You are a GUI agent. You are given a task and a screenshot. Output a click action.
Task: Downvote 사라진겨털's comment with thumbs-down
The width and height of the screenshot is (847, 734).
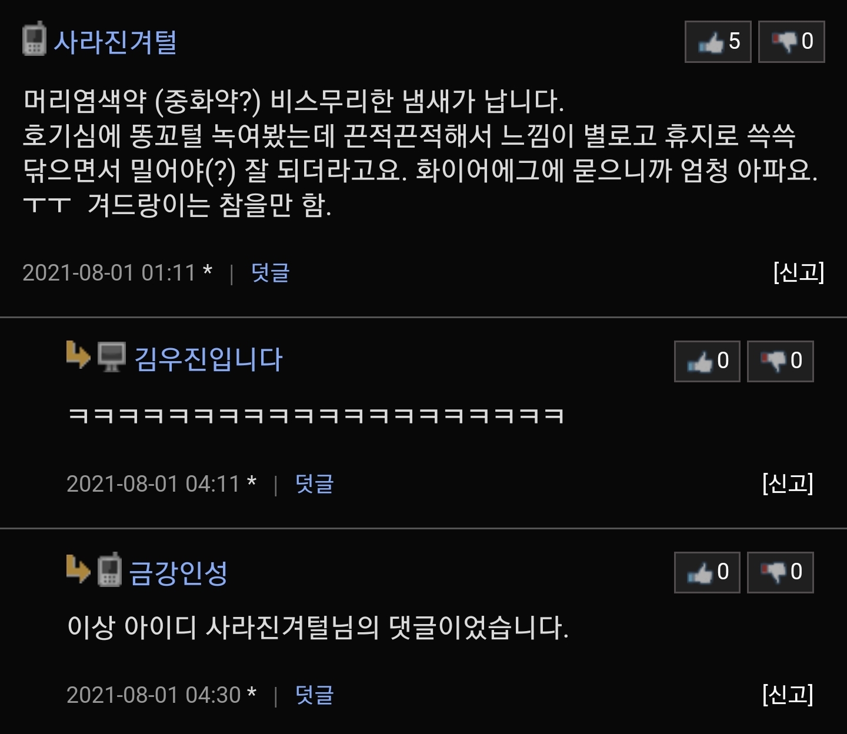(x=791, y=42)
